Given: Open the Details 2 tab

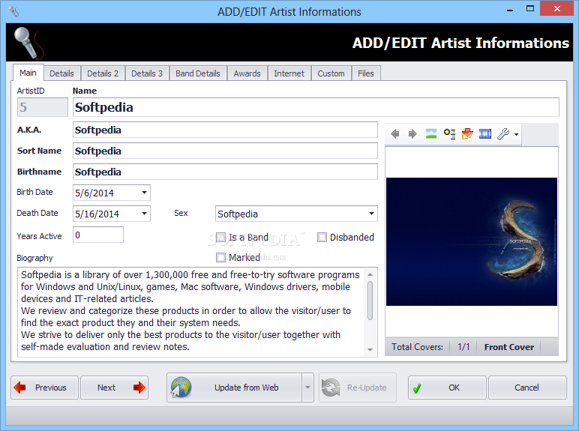Looking at the screenshot, I should 103,73.
